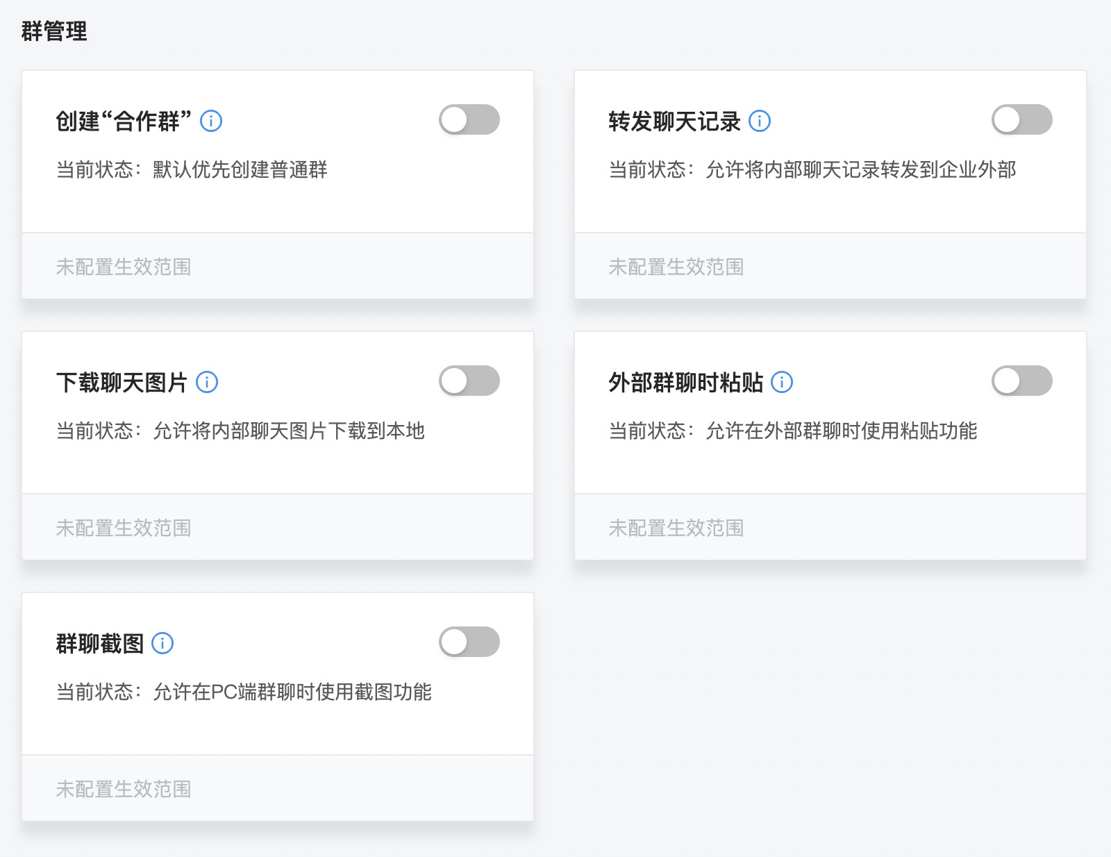Click 未配置生效范围 under 转发聊天记录
Image resolution: width=1111 pixels, height=857 pixels.
point(676,267)
